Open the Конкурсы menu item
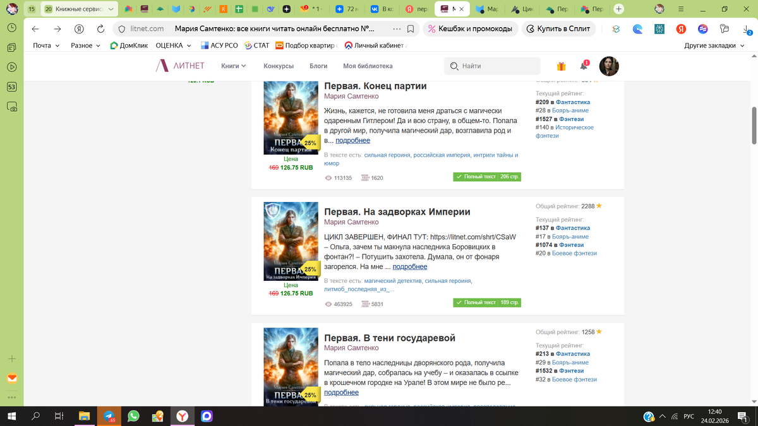The width and height of the screenshot is (758, 426). click(x=279, y=66)
